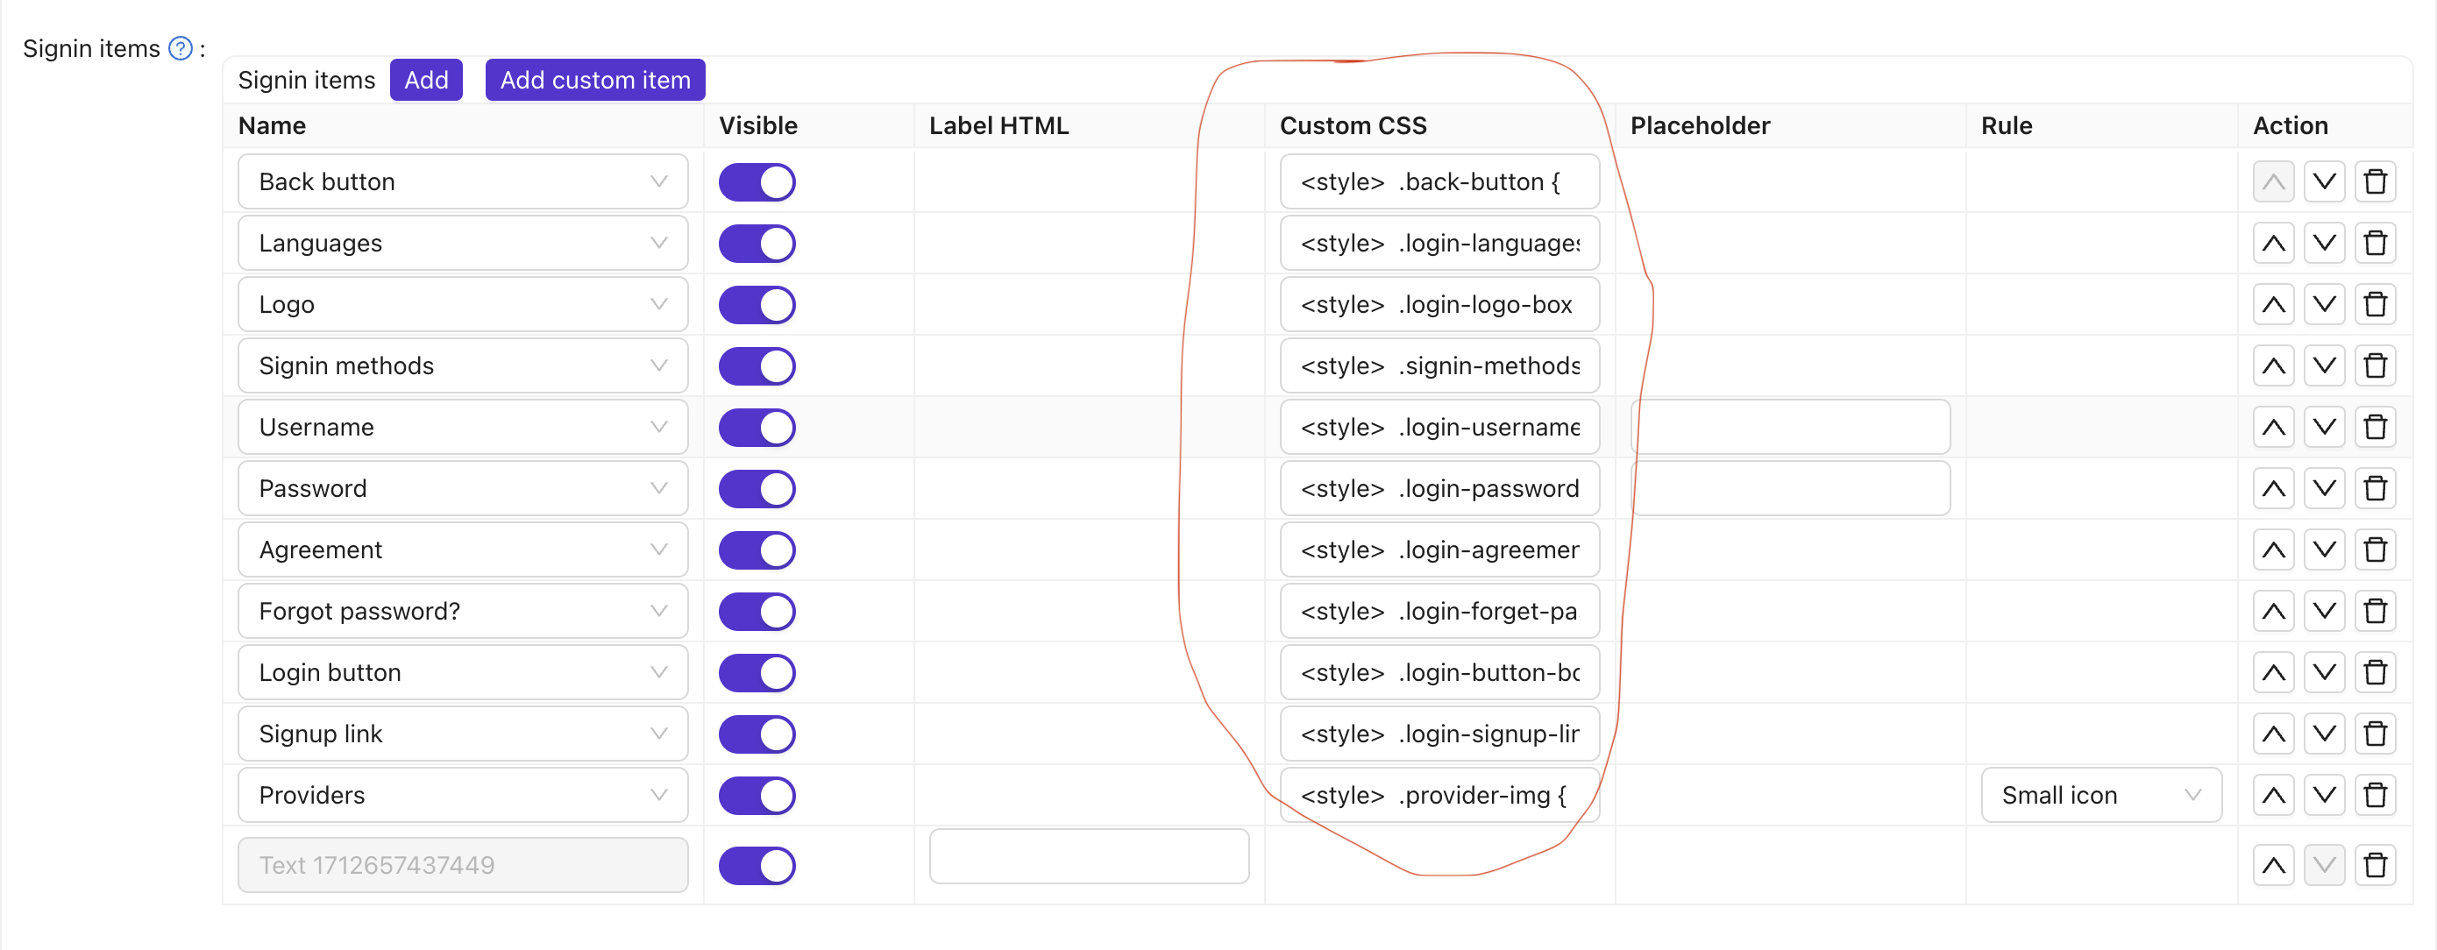Turn off Logo visibility switch

click(757, 305)
